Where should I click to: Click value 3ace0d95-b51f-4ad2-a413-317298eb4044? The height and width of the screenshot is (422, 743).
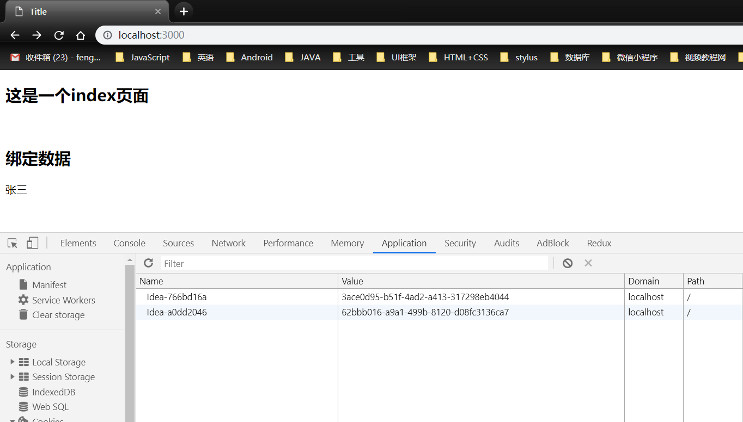click(x=425, y=297)
